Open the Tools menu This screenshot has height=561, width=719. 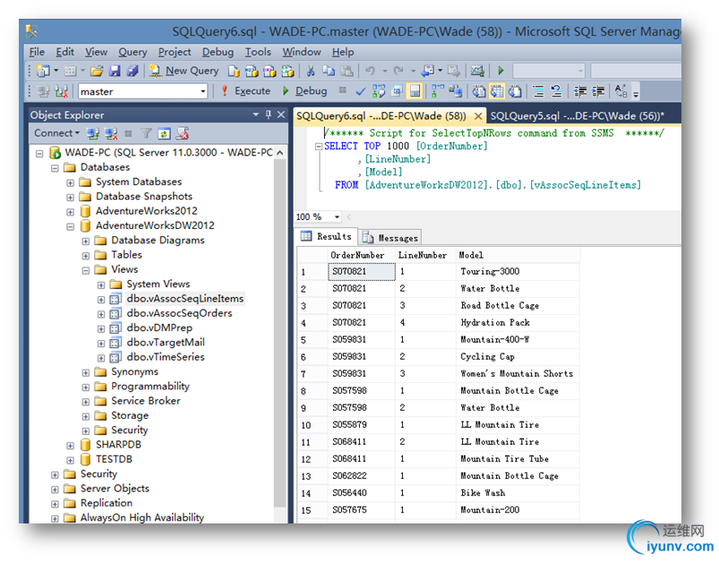click(x=258, y=52)
